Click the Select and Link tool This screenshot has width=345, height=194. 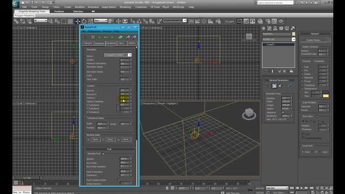tap(16, 21)
